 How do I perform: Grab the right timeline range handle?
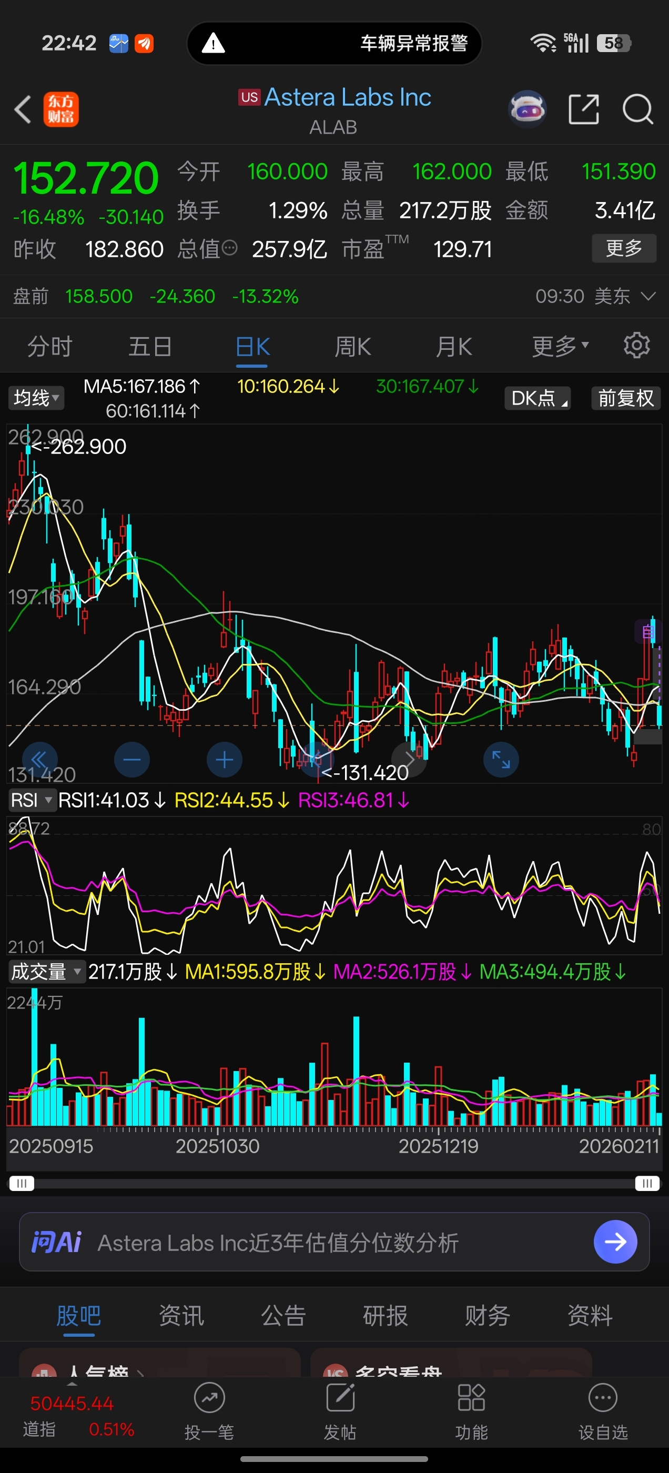[x=647, y=1183]
